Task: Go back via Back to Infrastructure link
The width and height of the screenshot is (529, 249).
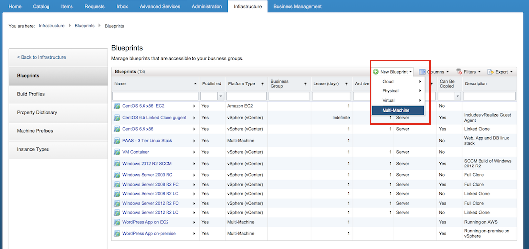Action: [x=42, y=57]
